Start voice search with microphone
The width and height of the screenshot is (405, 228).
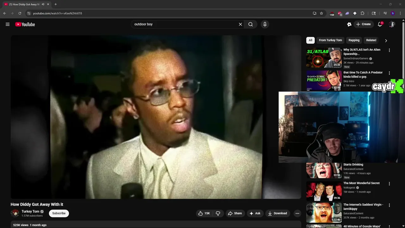[265, 24]
